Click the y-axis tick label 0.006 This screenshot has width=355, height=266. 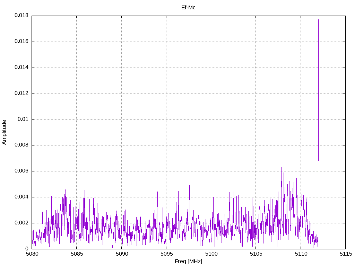(21, 171)
